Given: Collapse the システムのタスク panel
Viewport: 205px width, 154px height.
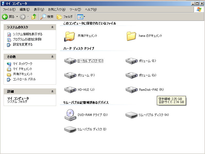Looking at the screenshot, I should (x=53, y=27).
